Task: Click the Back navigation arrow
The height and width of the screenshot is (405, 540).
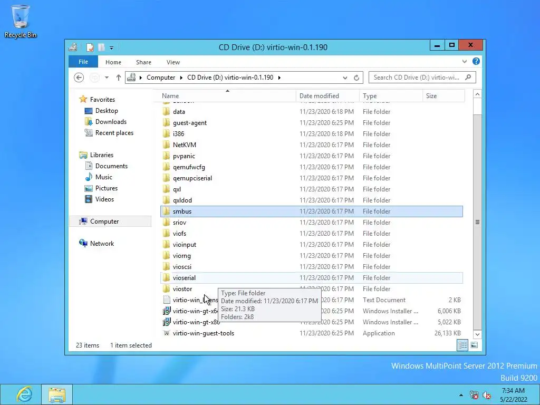Action: 79,78
